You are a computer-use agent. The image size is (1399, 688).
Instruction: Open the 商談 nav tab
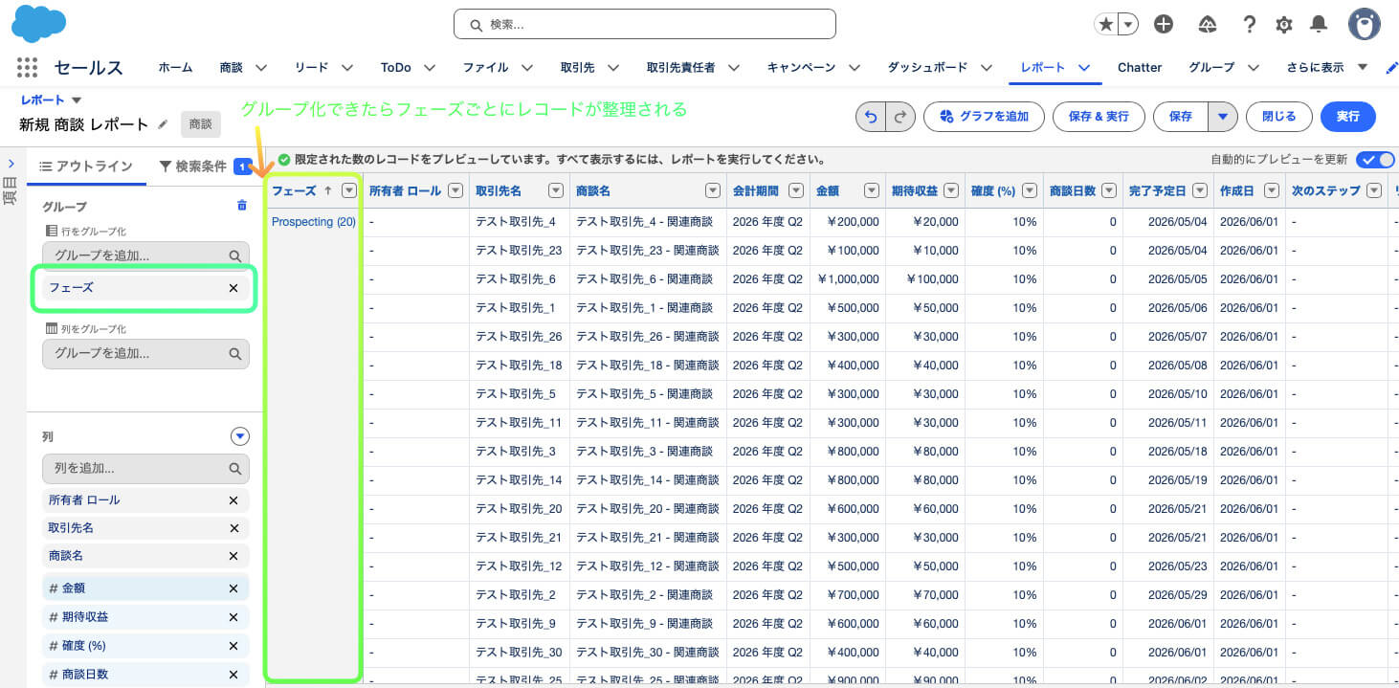(x=231, y=67)
